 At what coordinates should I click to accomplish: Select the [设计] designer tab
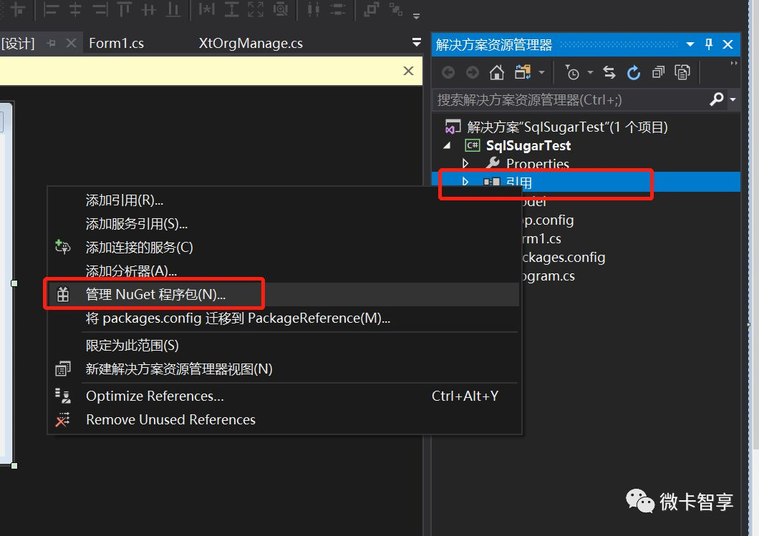pyautogui.click(x=18, y=44)
